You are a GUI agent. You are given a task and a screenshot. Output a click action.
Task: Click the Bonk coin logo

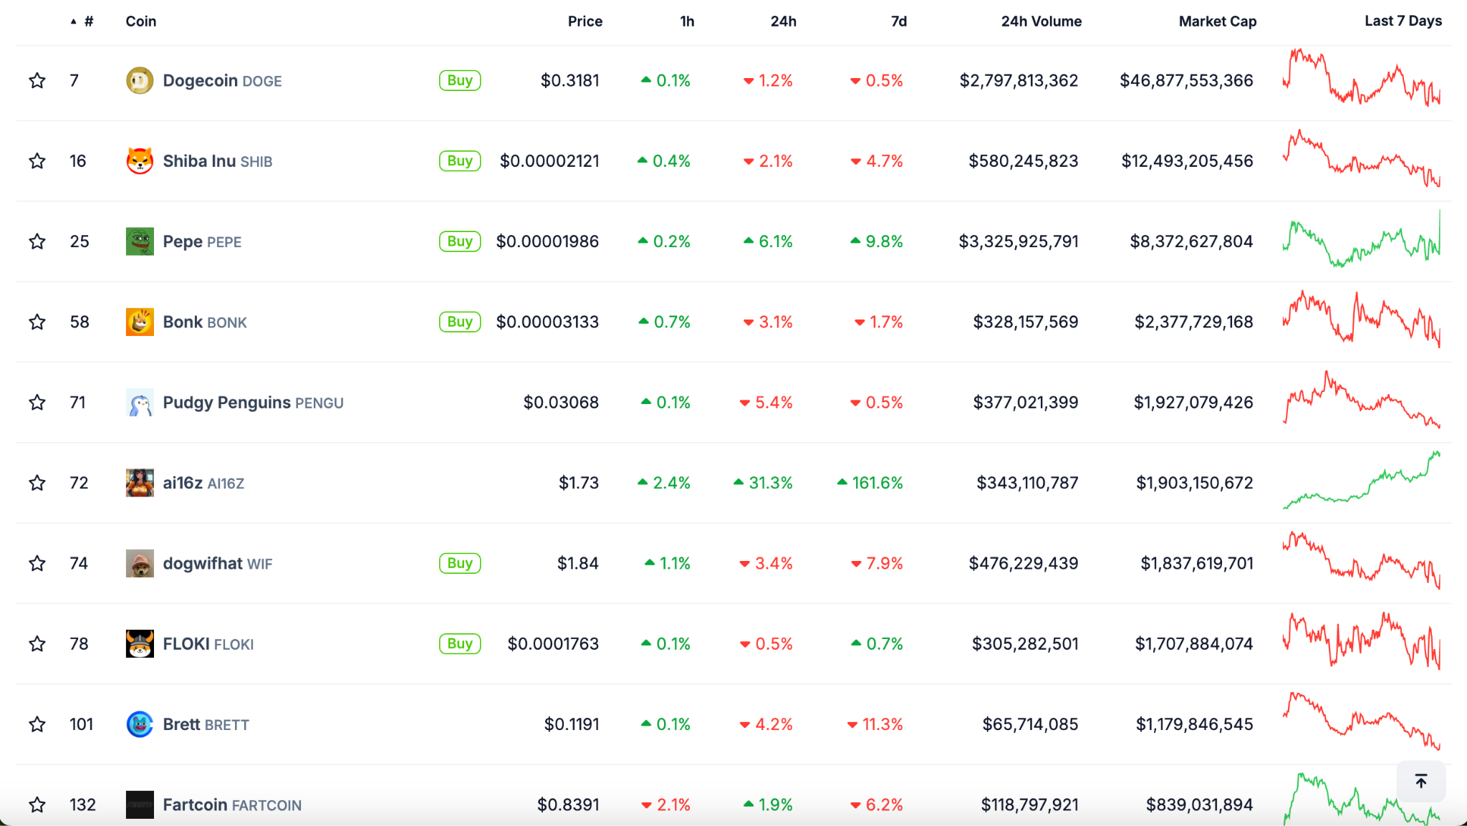(140, 322)
